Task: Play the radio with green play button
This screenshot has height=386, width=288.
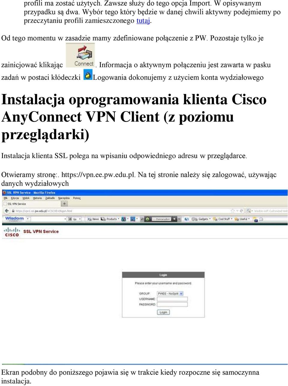Action: point(147,219)
